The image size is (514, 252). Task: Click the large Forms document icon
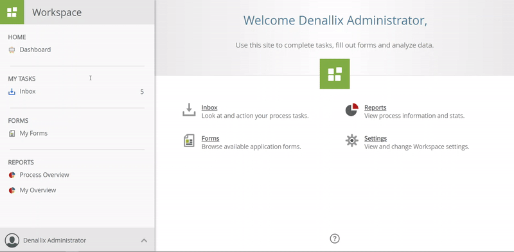(x=189, y=141)
